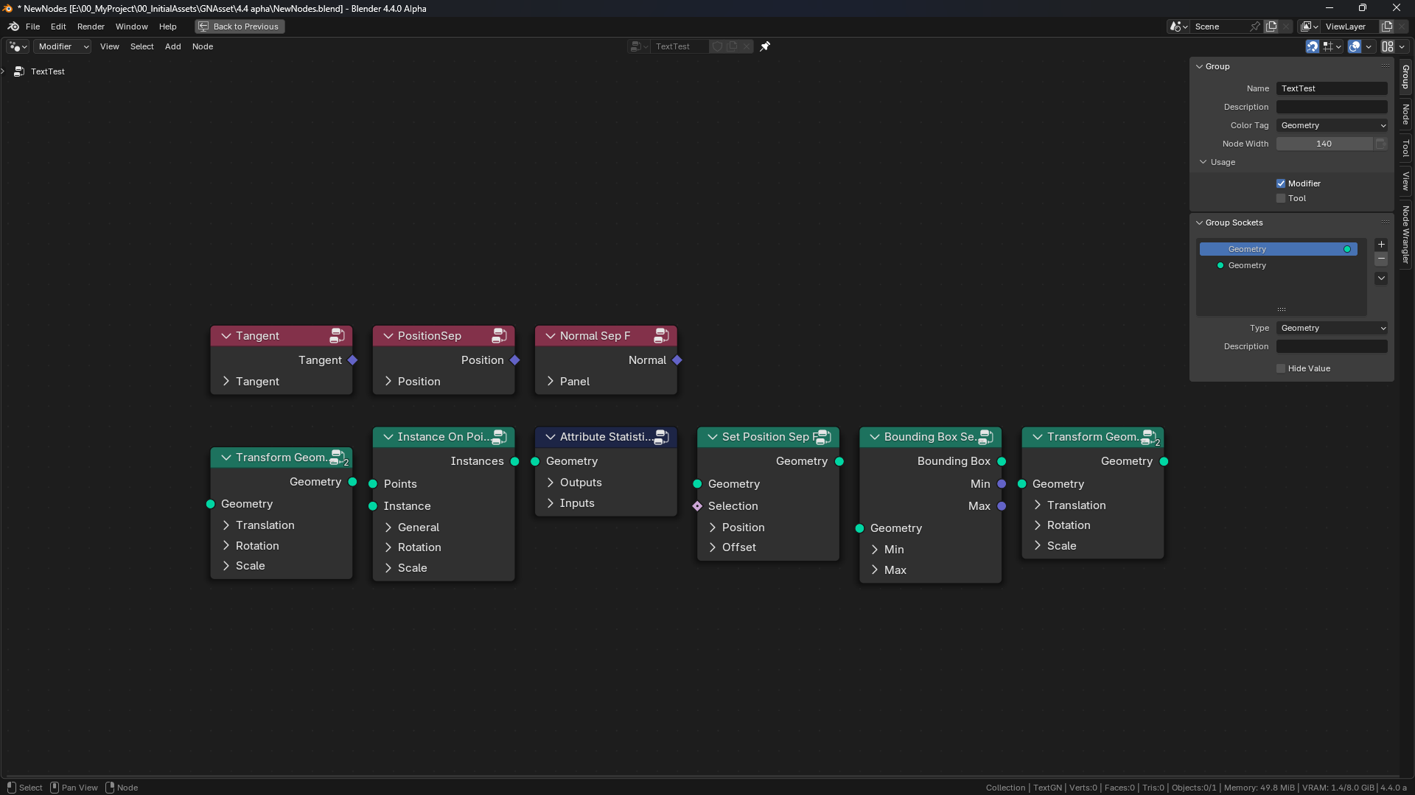Click the group icon on Attribute Statistic node
Viewport: 1415px width, 795px height.
click(661, 437)
